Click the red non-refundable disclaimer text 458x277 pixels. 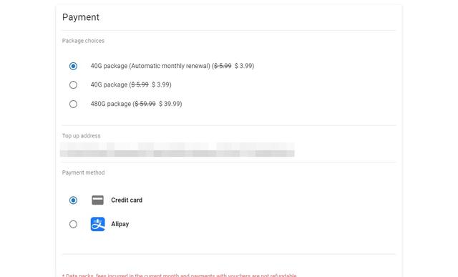pos(180,276)
